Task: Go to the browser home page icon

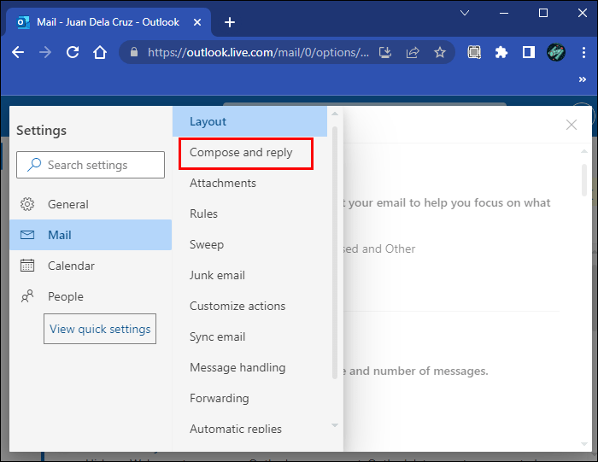Action: (100, 52)
